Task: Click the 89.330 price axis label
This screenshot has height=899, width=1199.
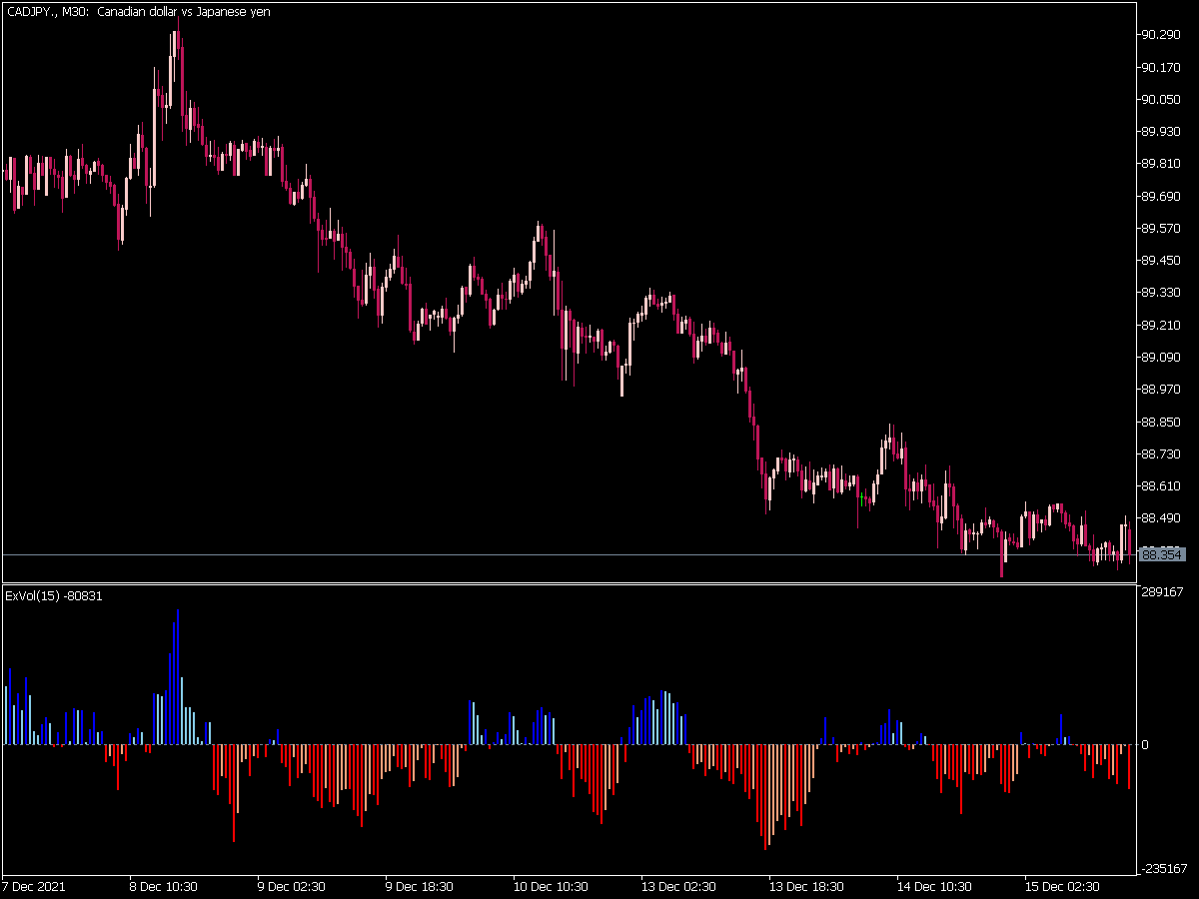Action: click(1161, 293)
